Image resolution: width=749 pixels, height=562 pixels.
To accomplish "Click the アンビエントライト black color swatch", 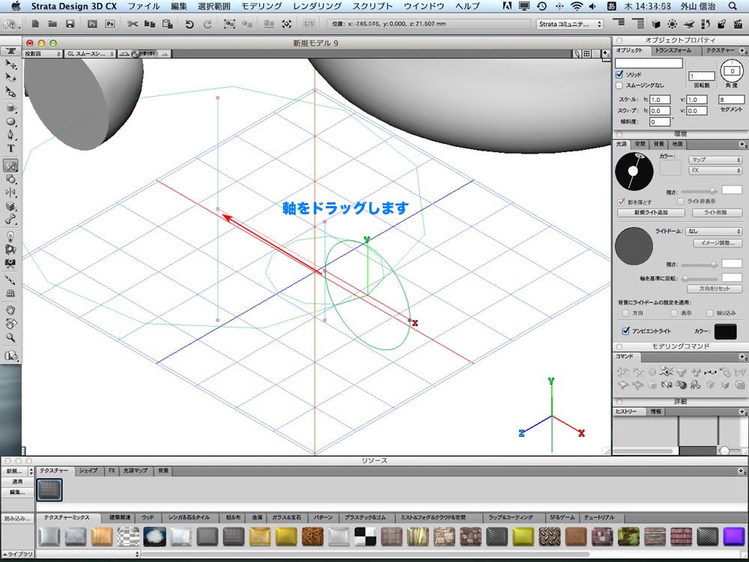I will pyautogui.click(x=725, y=331).
